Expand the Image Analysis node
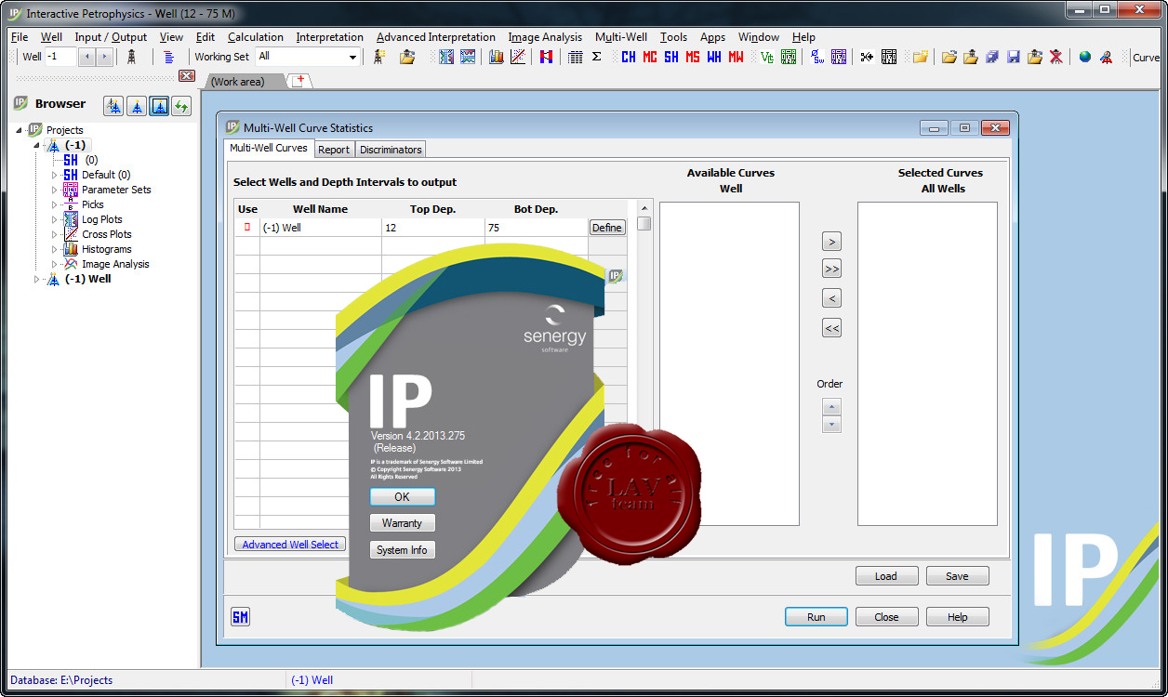Viewport: 1168px width, 697px height. (54, 264)
